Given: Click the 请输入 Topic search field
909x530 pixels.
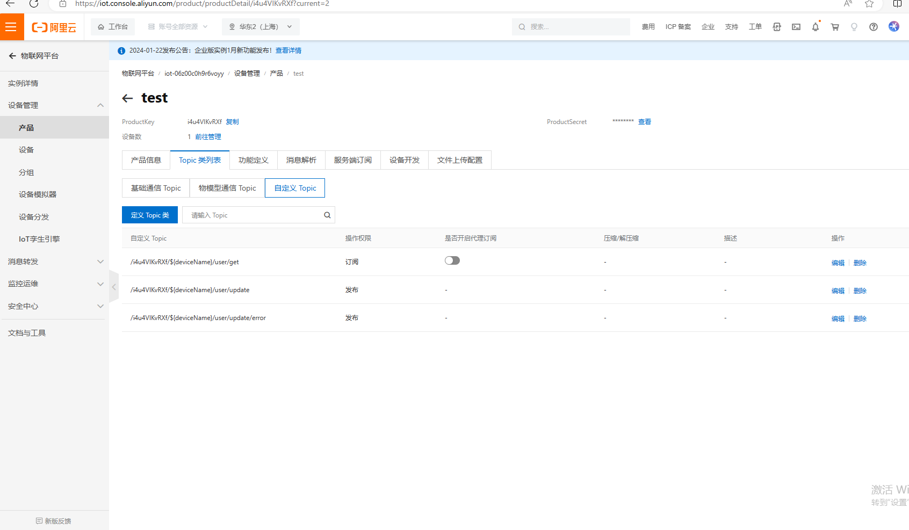Looking at the screenshot, I should pos(252,215).
